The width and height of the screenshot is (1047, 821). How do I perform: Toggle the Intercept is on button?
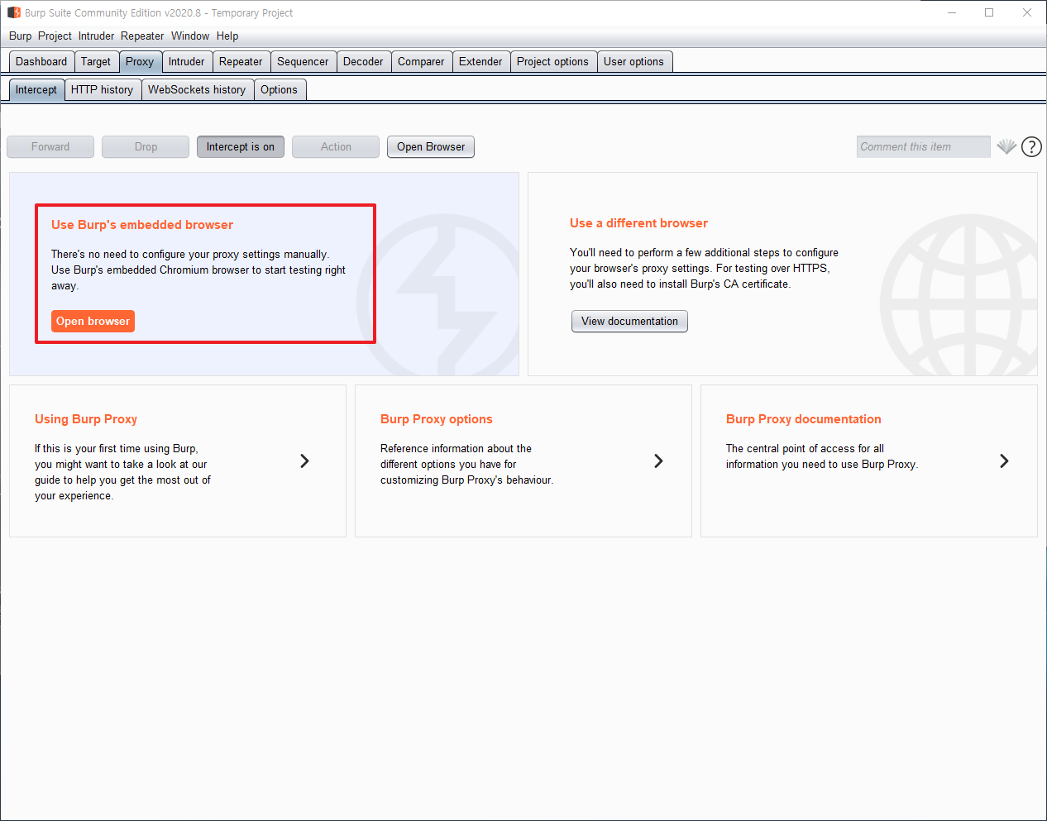[241, 146]
